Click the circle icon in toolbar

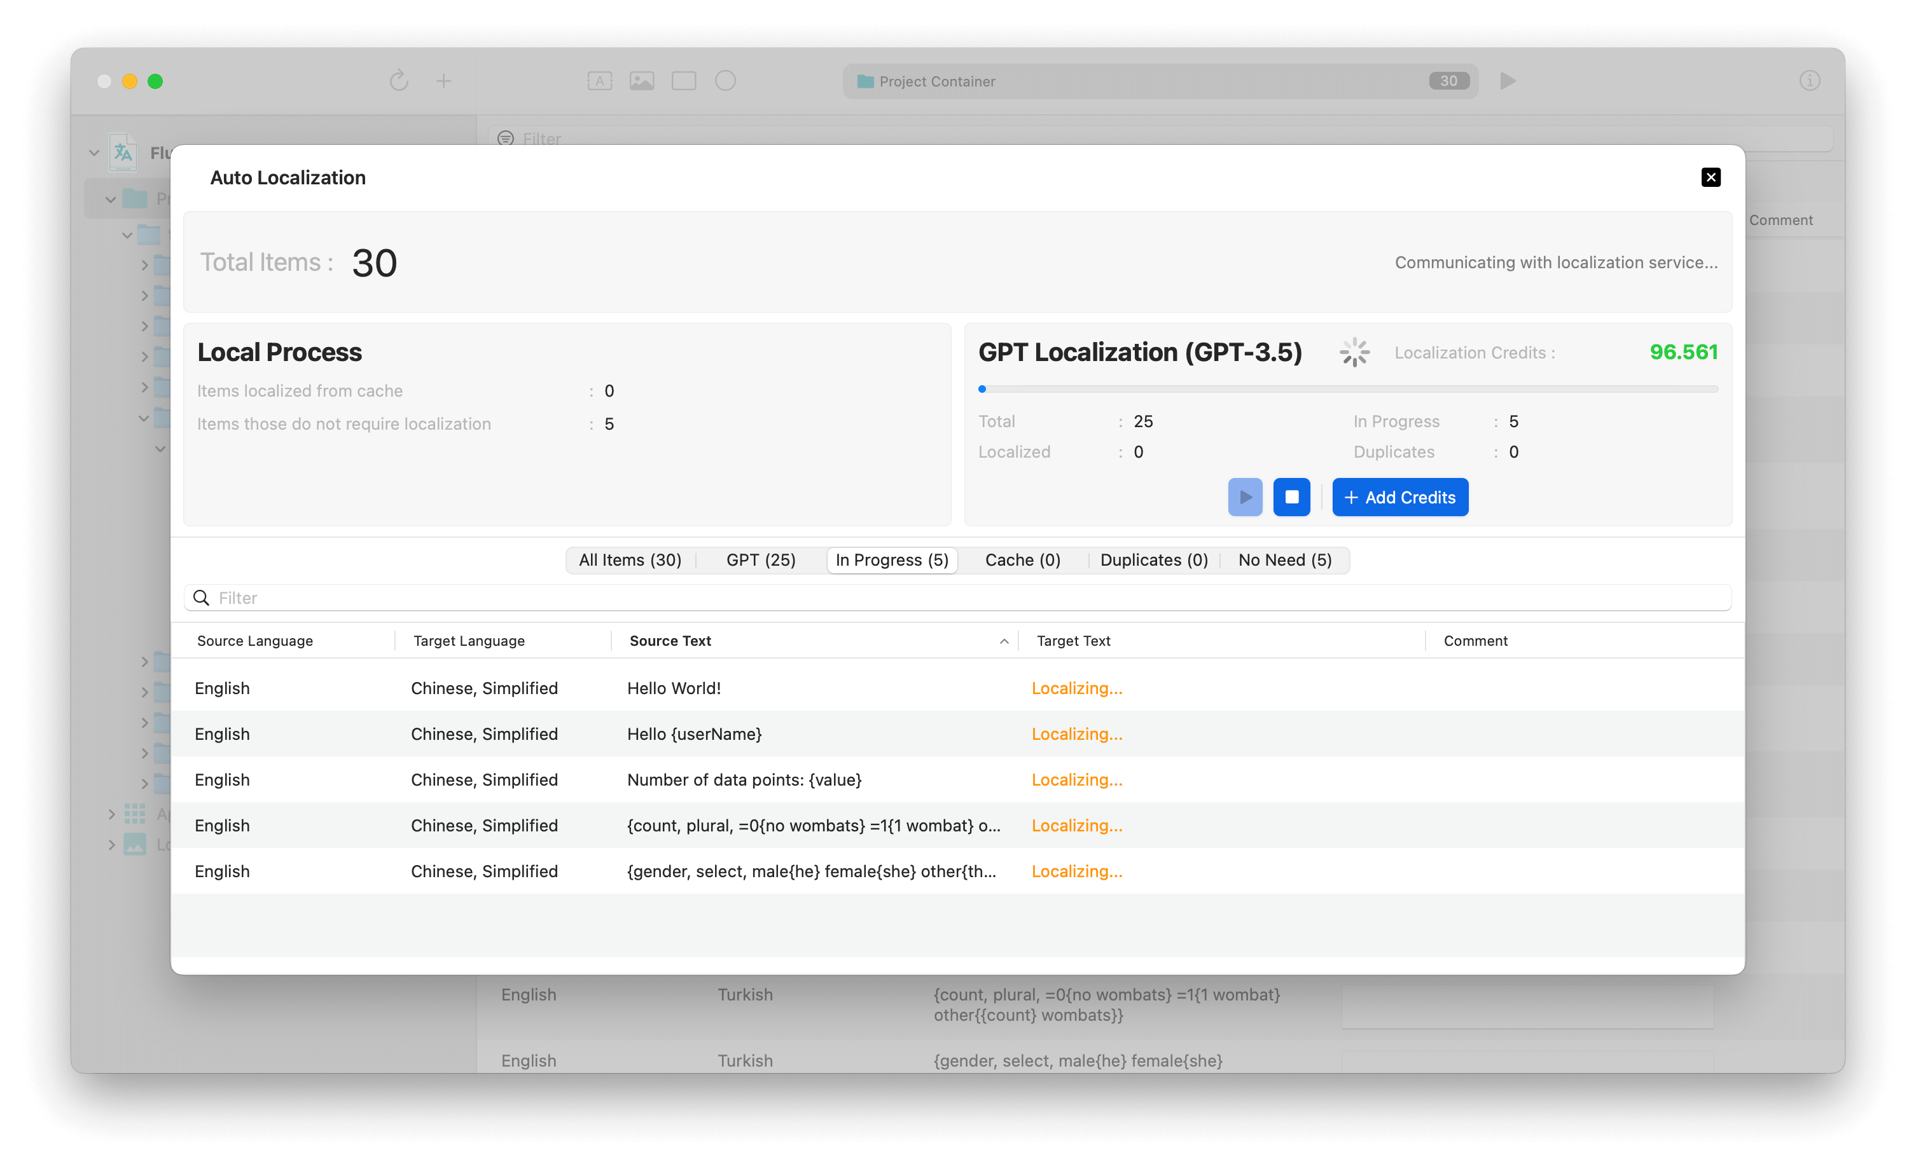pyautogui.click(x=726, y=81)
